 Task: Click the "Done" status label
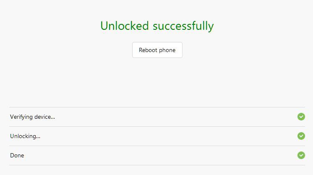pos(17,155)
